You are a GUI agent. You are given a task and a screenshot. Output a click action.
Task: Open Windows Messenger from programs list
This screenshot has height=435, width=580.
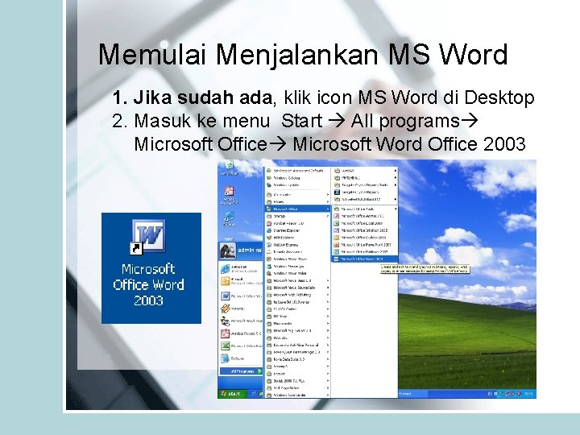pyautogui.click(x=297, y=266)
